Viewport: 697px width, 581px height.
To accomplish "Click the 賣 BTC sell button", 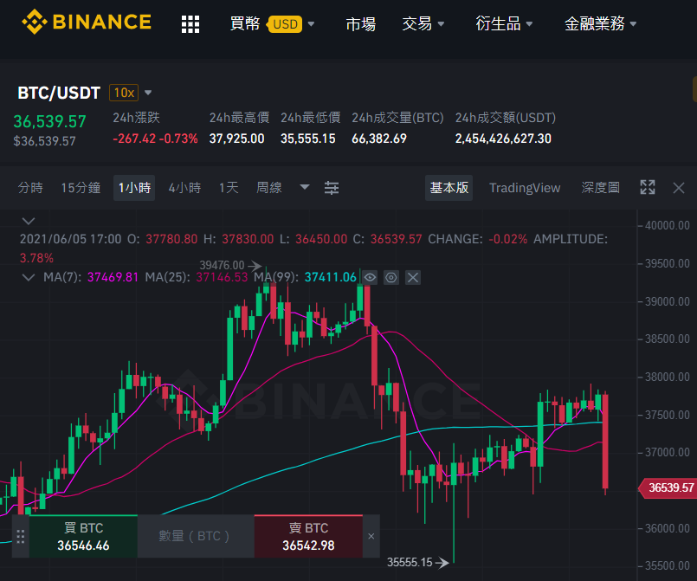I will (x=308, y=536).
